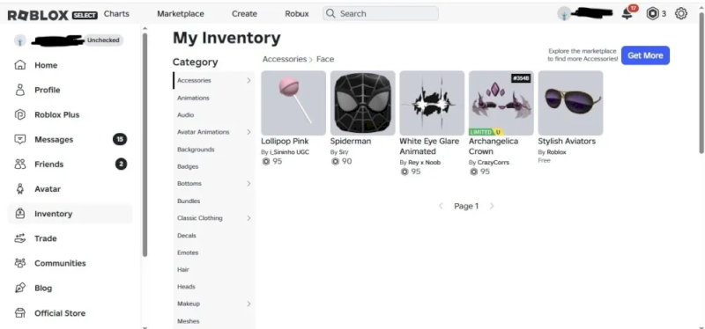
Task: Open the Marketplace tab in top navigation
Action: tap(181, 14)
